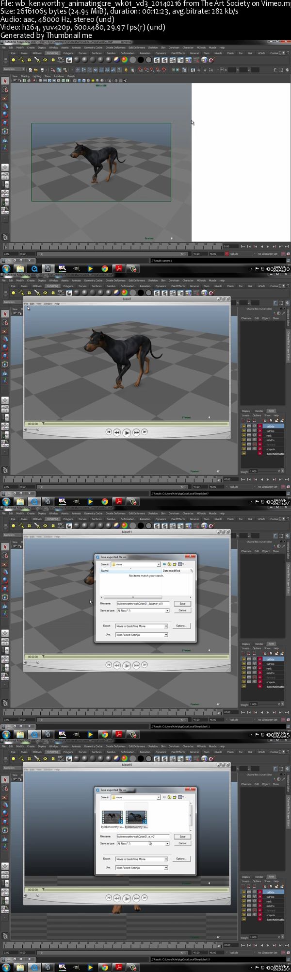
Task: Open the Renderer menu in camera1 viewport panel
Action: click(x=59, y=76)
